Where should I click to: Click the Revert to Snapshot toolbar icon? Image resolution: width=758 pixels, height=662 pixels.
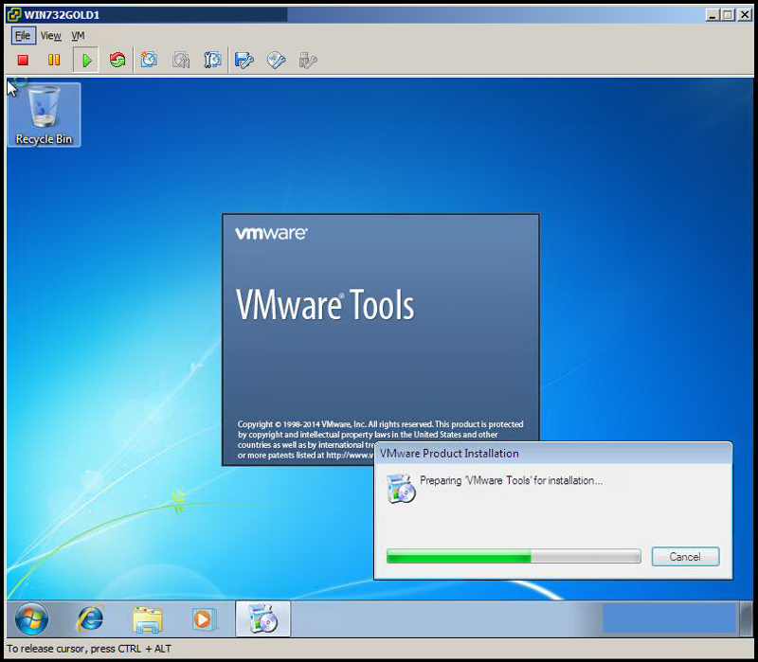pos(181,60)
